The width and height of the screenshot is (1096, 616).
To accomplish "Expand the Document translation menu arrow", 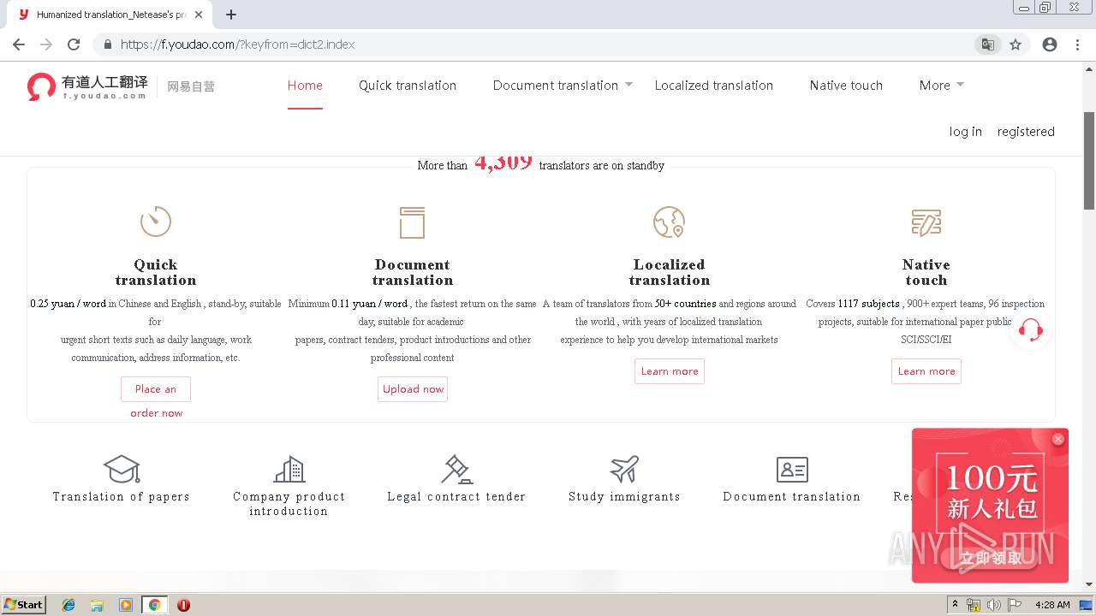I will pos(628,84).
